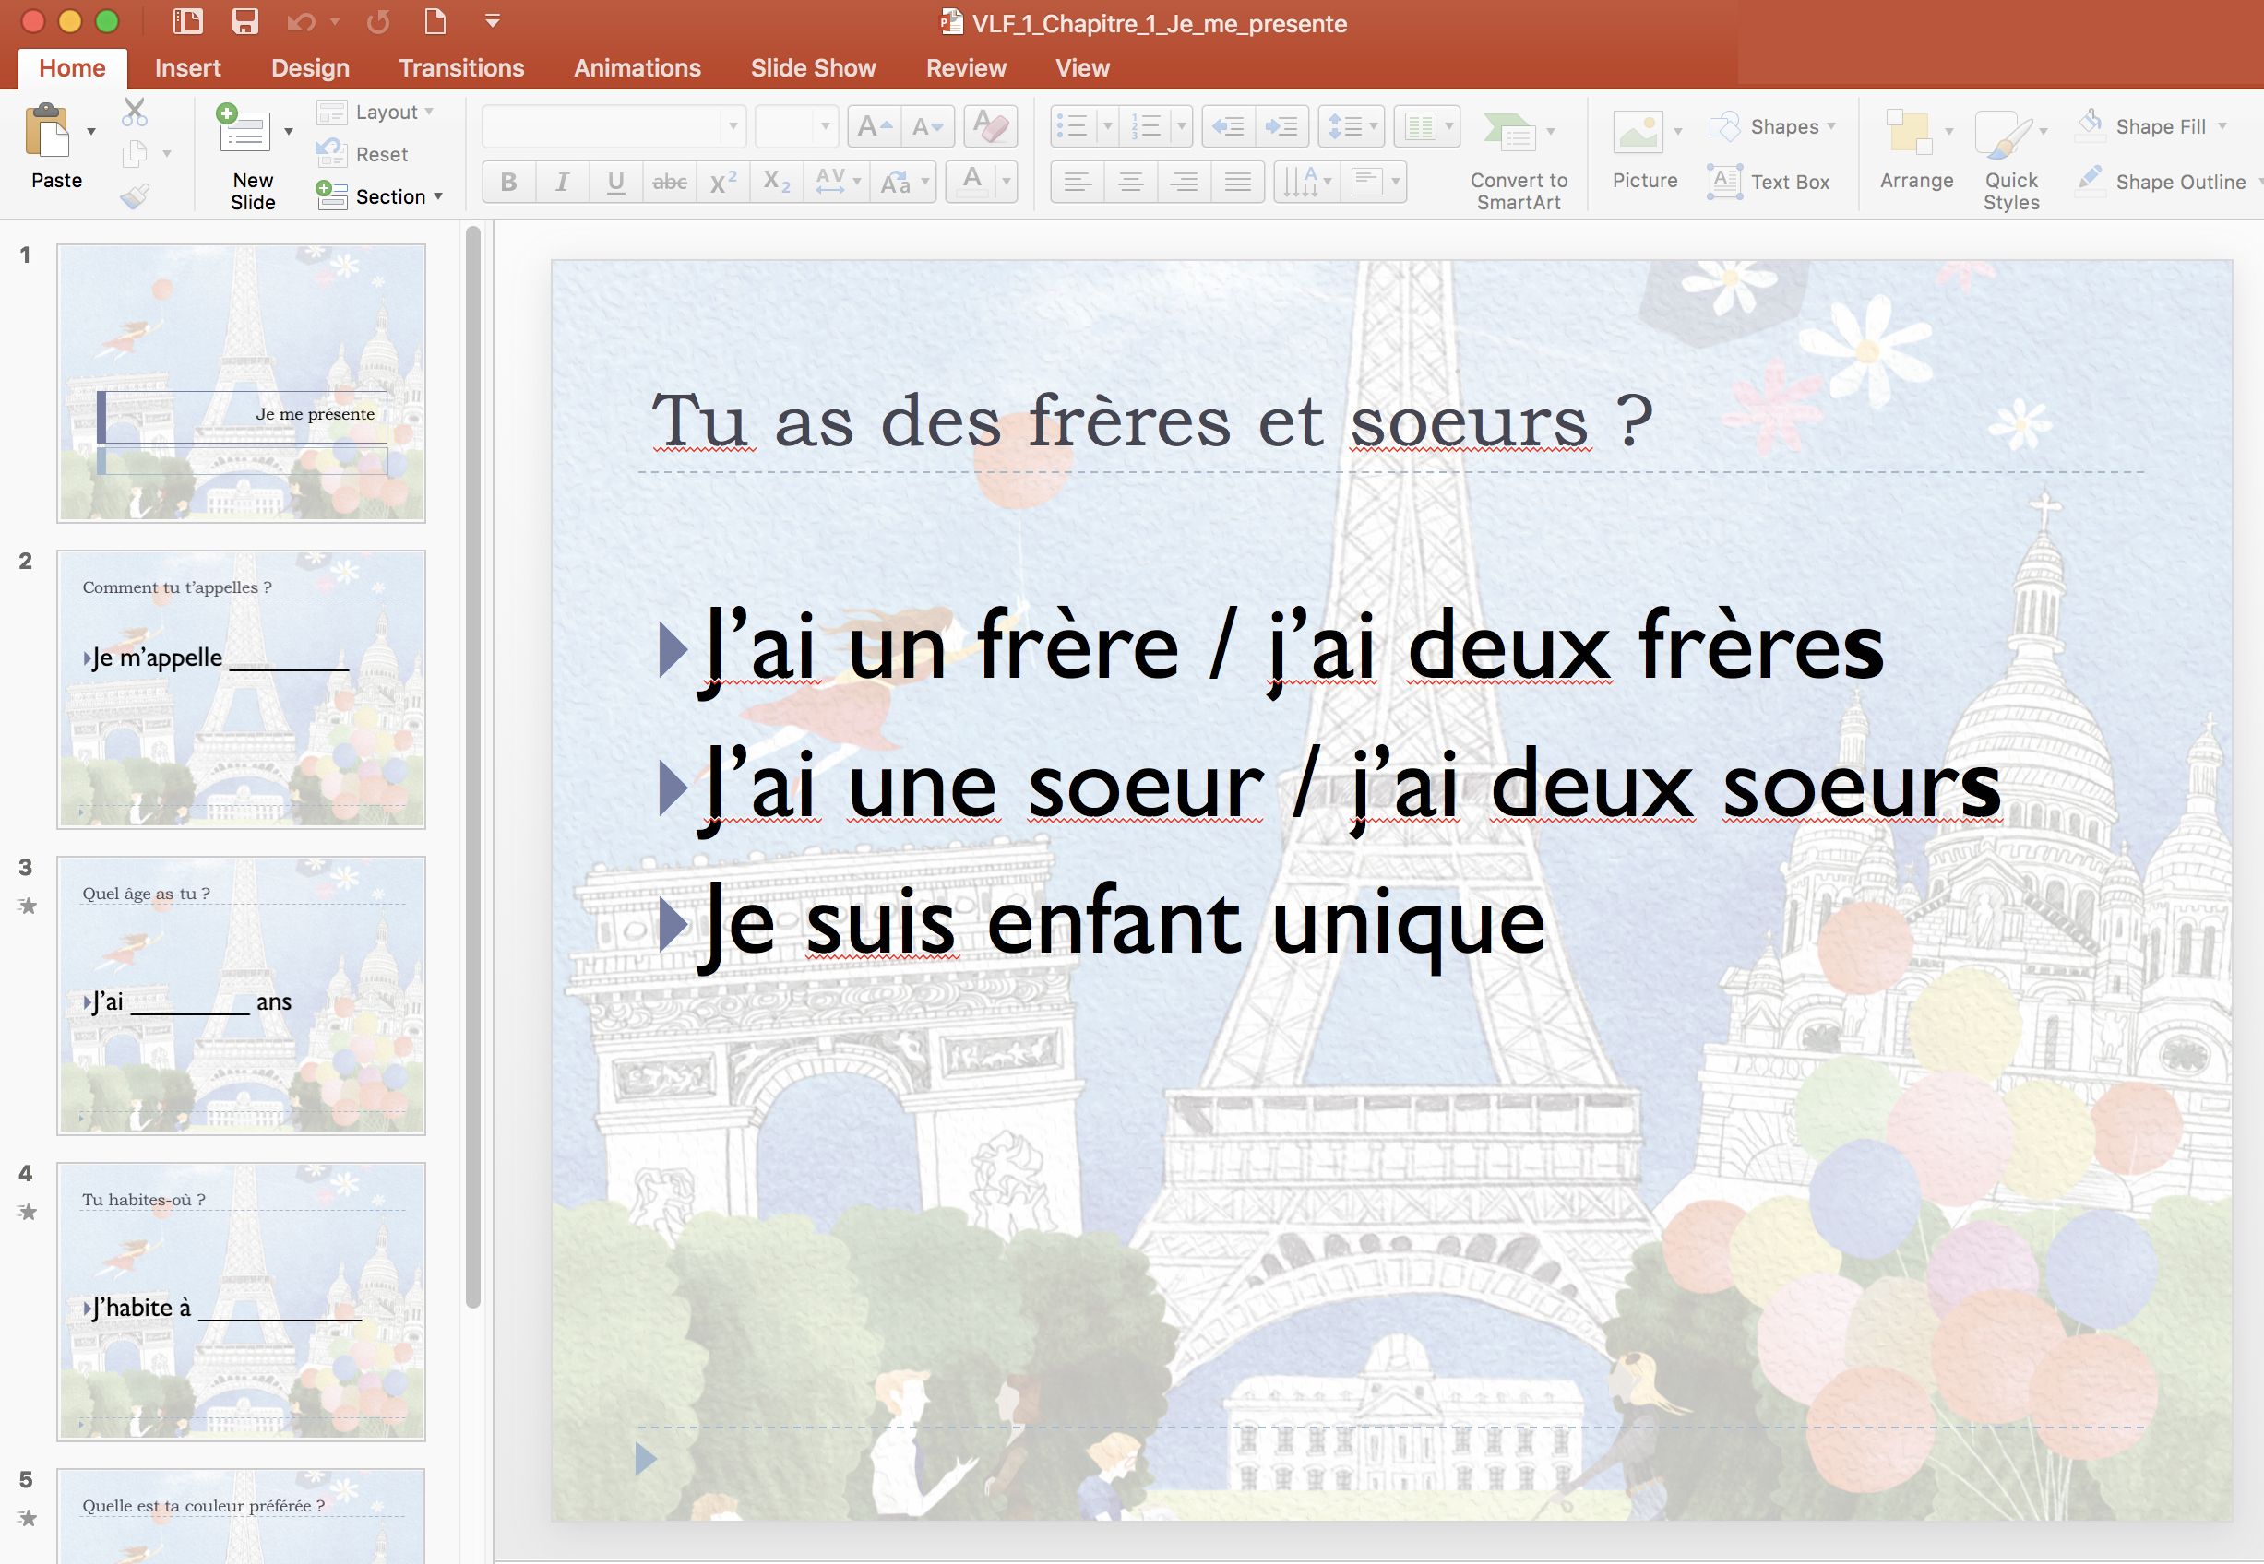The height and width of the screenshot is (1564, 2264).
Task: Select slide 4 'Tu habites-où ?' thumbnail
Action: click(241, 1301)
